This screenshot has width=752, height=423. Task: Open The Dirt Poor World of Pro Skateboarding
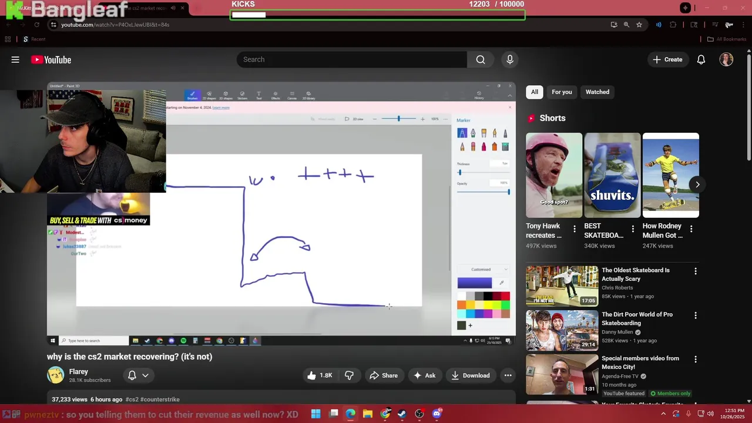637,318
